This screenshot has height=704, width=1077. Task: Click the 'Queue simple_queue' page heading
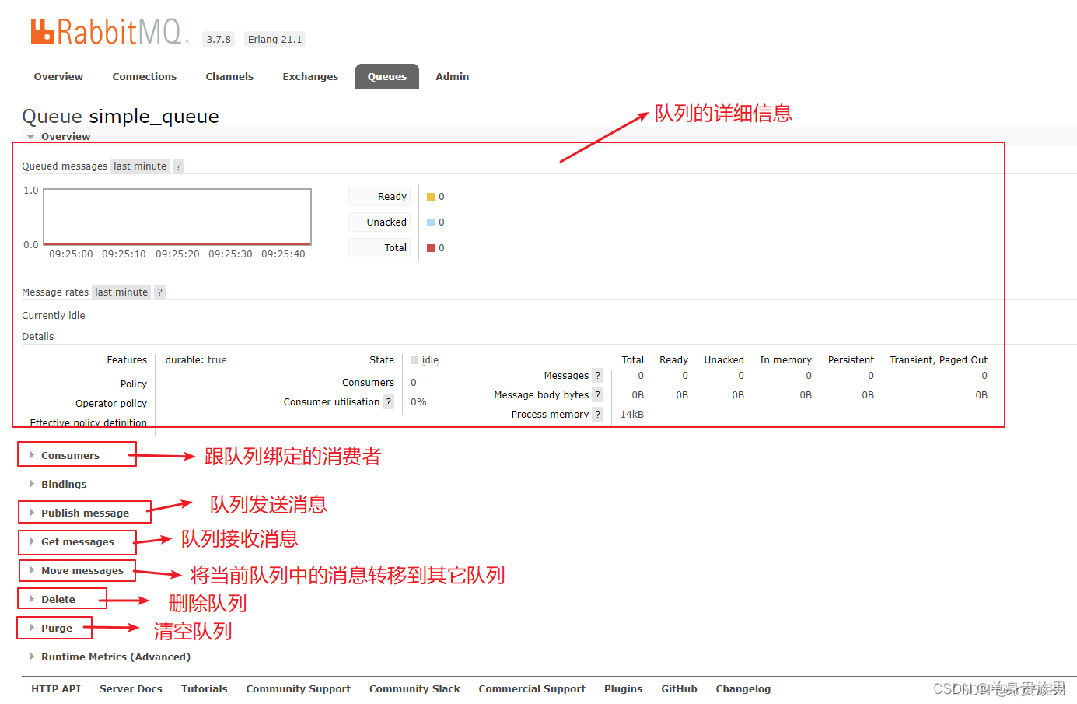121,116
